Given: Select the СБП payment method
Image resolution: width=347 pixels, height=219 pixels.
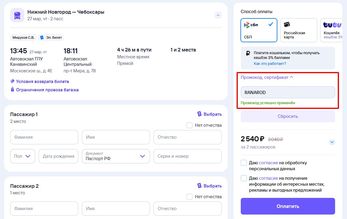Looking at the screenshot, I should click(x=259, y=30).
